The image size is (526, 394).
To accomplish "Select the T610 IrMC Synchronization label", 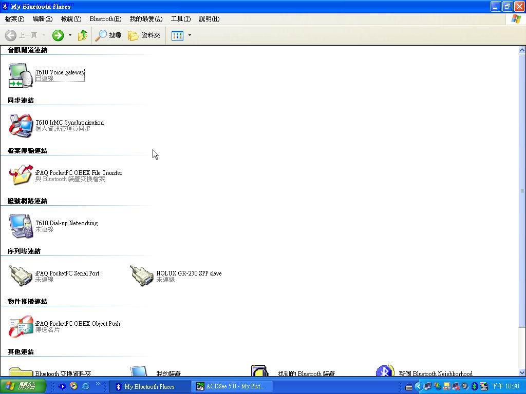I will (x=70, y=122).
